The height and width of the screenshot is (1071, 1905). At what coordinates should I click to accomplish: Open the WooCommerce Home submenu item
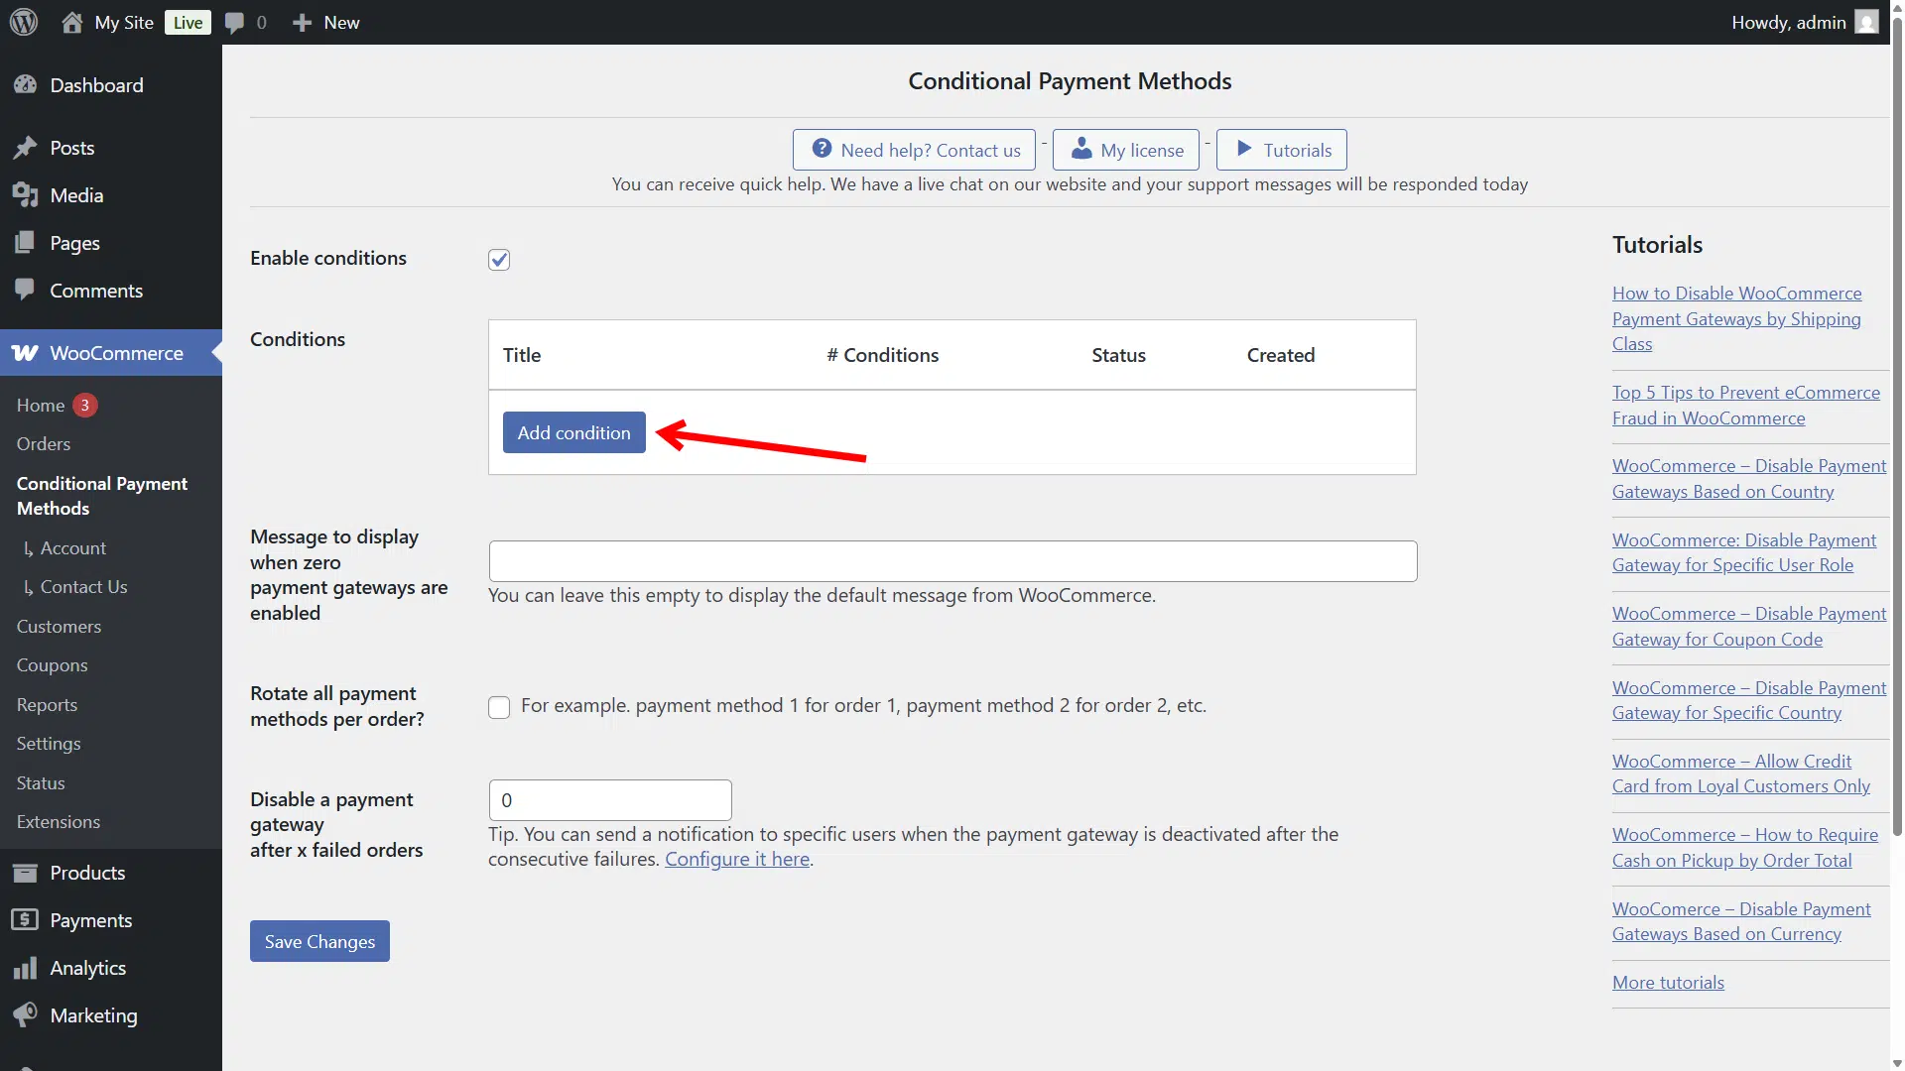pos(41,405)
